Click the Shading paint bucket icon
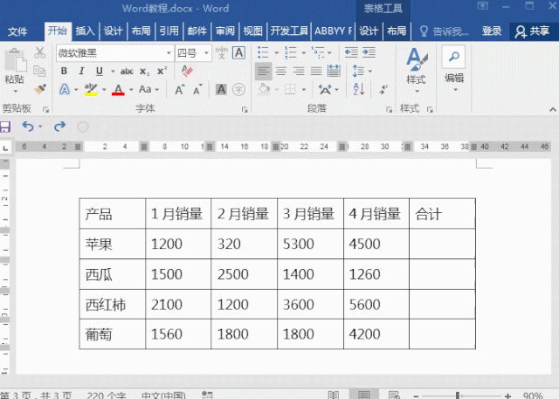 point(264,89)
